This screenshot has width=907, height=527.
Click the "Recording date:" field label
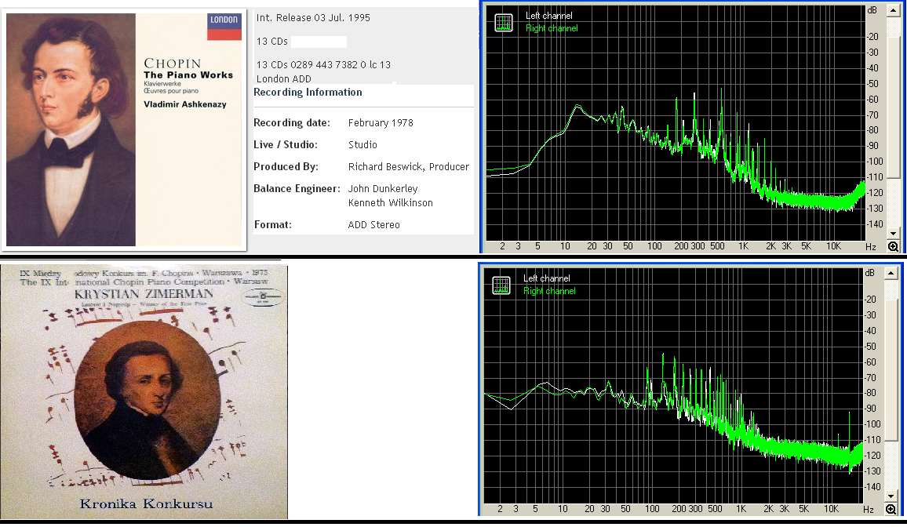tap(292, 123)
